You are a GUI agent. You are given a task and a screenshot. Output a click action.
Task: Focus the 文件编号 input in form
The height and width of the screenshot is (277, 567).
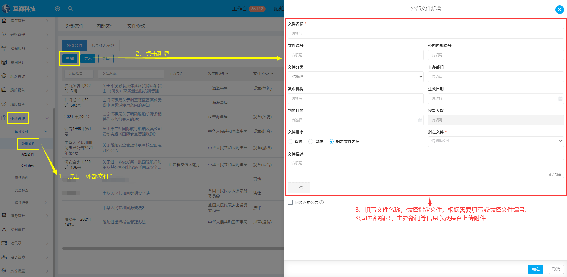(x=356, y=55)
